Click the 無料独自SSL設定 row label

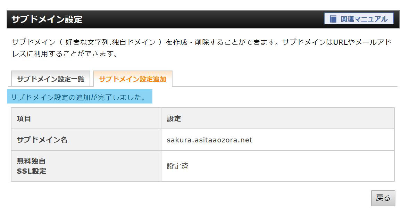31,166
